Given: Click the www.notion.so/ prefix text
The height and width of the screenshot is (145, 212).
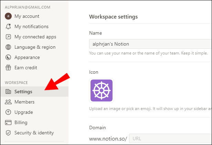Looking at the screenshot, I should tap(108, 139).
